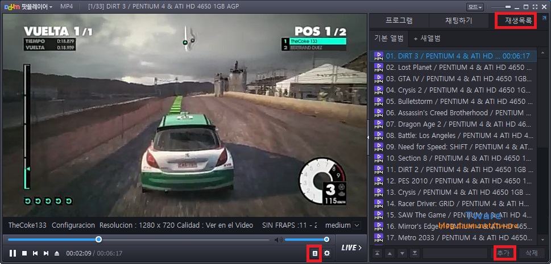
Task: Select the 기본 앨범 album tab
Action: pos(388,38)
